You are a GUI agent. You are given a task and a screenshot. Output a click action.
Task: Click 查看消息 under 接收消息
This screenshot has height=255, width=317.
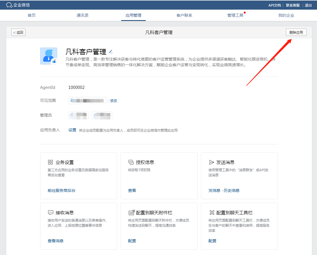[x=55, y=241]
